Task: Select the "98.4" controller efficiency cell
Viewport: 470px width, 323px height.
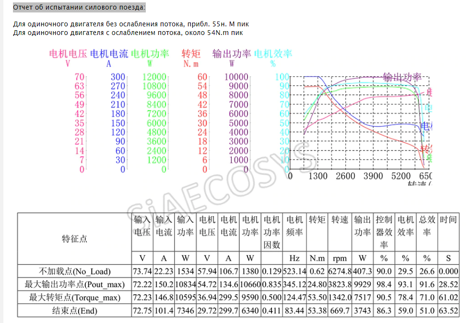Action: (384, 284)
